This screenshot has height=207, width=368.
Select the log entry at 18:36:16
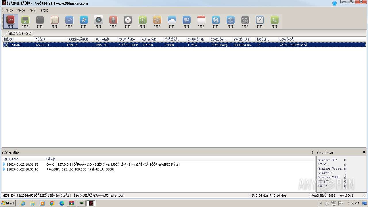coord(158,169)
